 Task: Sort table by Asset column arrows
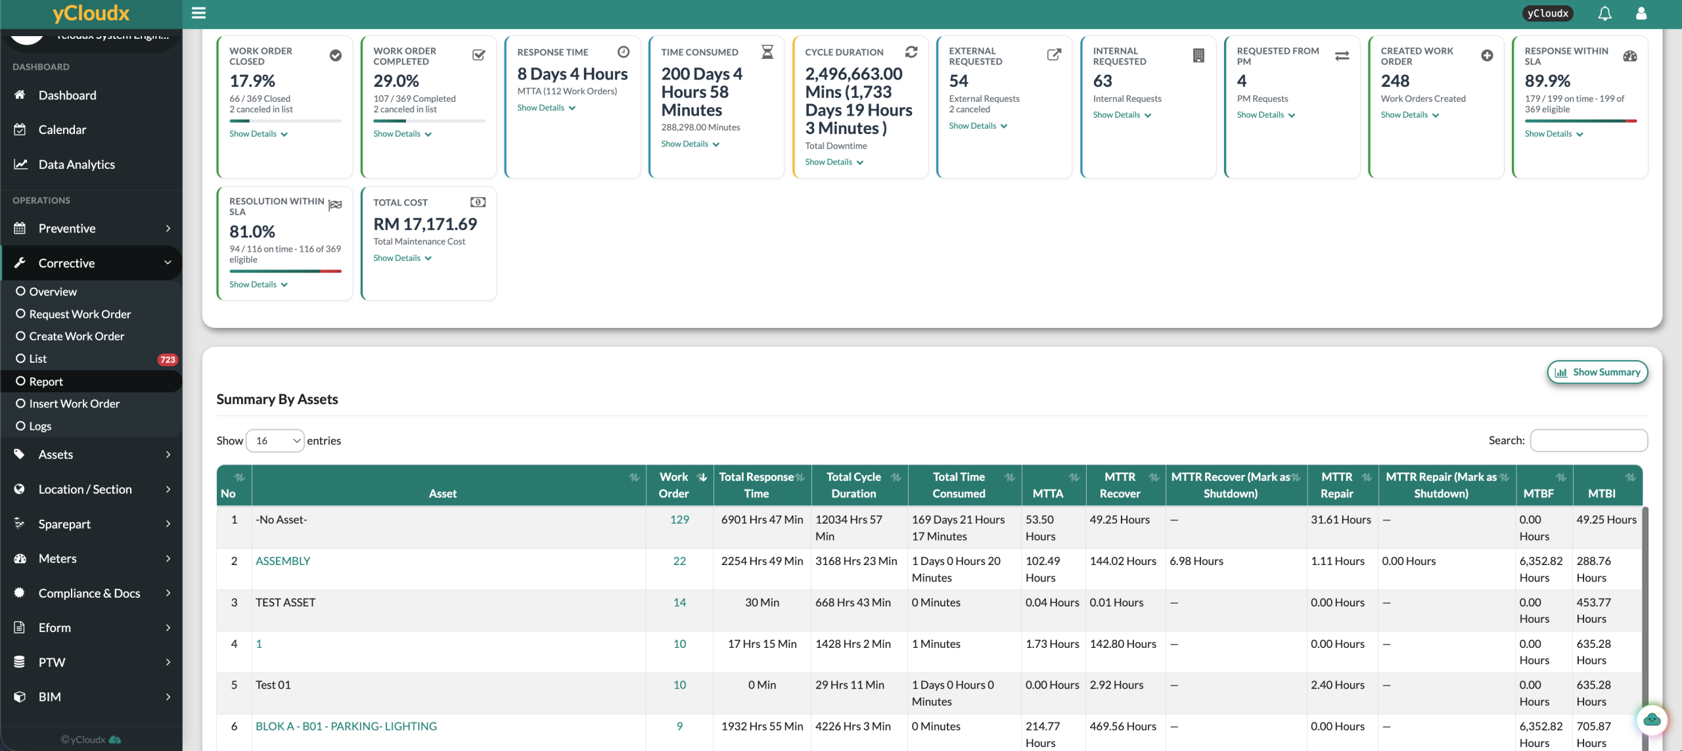point(634,478)
